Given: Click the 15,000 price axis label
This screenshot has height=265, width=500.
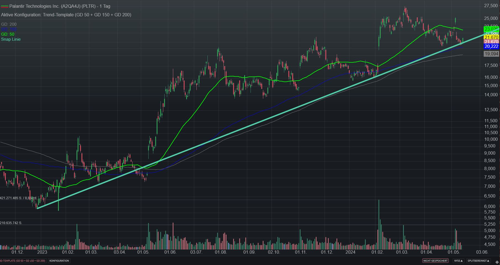Looking at the screenshot, I should click(491, 86).
